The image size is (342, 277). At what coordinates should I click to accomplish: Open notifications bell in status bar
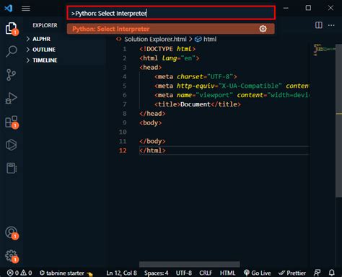point(332,273)
